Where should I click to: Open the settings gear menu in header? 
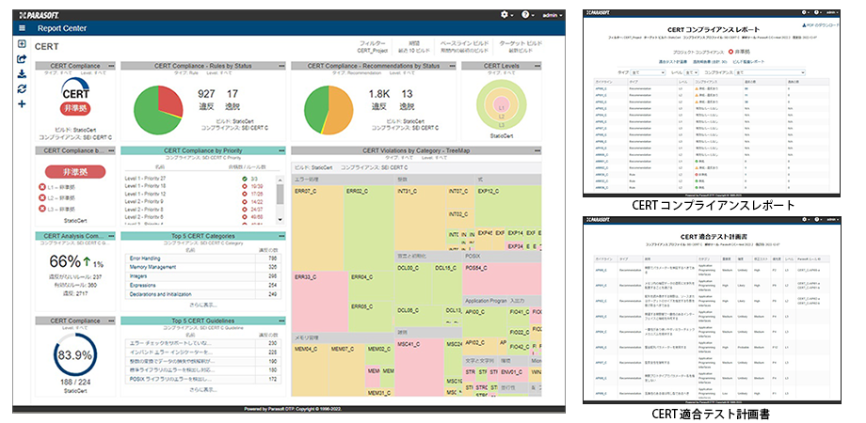pyautogui.click(x=506, y=15)
